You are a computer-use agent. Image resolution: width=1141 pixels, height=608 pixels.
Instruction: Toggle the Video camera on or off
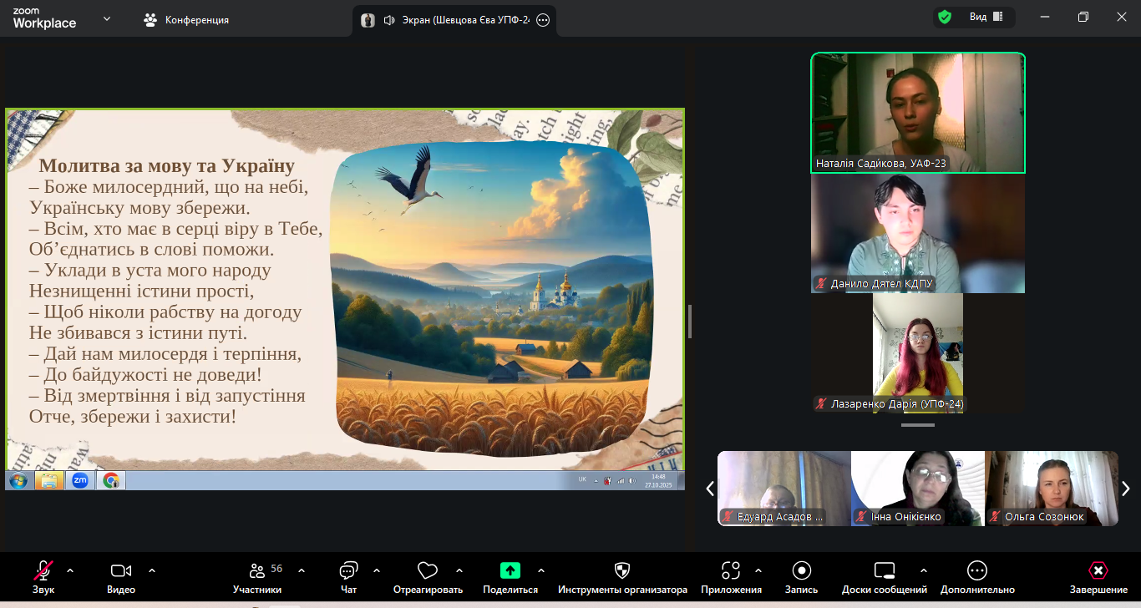121,571
